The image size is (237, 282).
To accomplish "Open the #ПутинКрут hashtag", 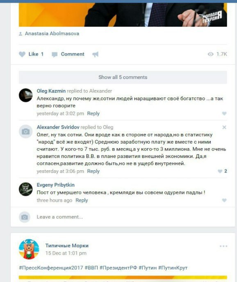I will [x=173, y=268].
